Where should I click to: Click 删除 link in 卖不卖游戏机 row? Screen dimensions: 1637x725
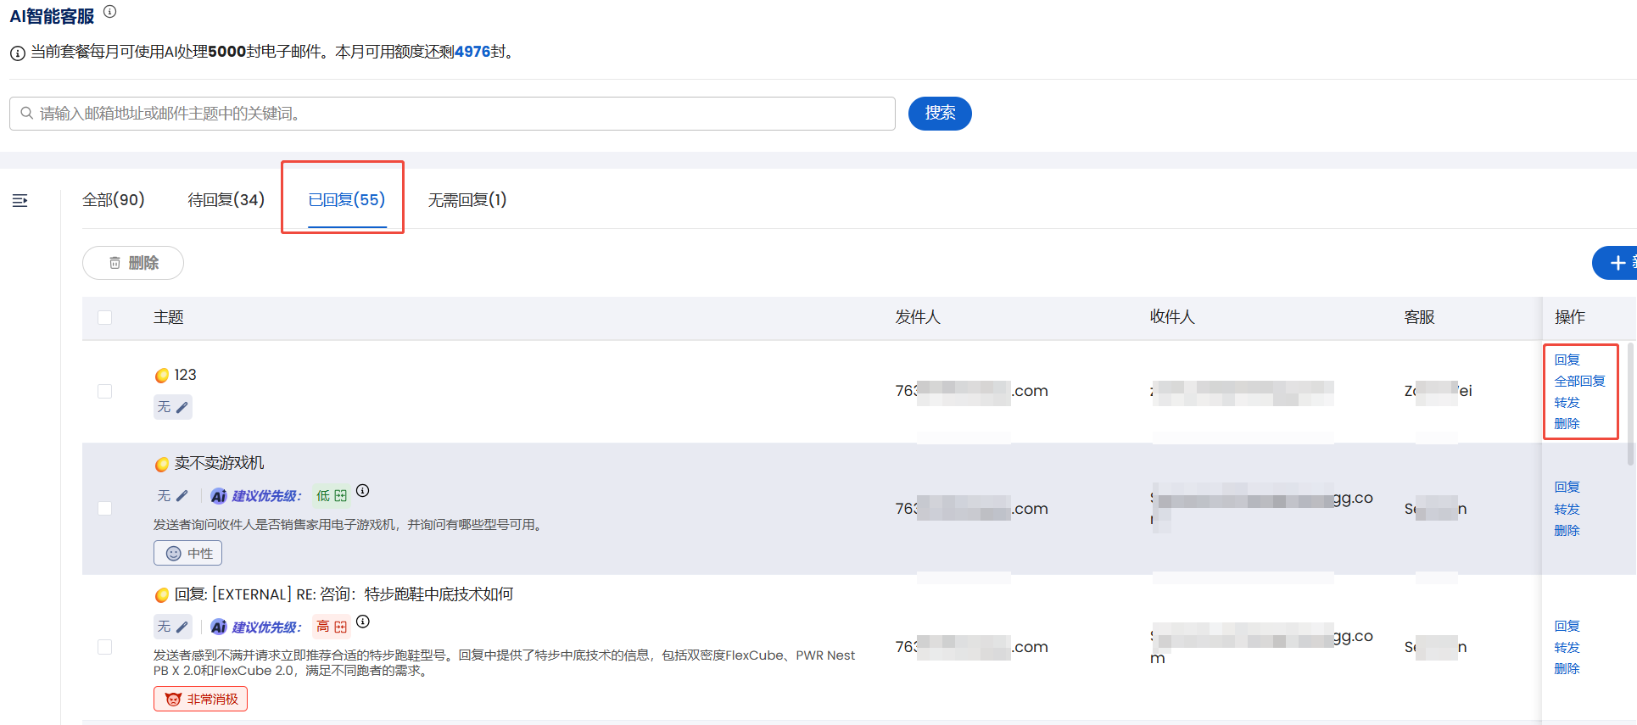(x=1567, y=530)
